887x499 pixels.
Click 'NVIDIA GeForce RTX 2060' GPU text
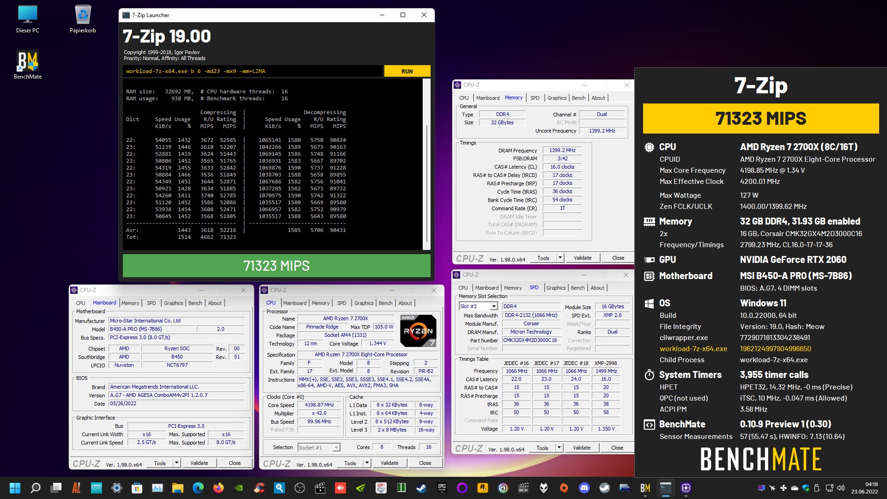tap(793, 260)
